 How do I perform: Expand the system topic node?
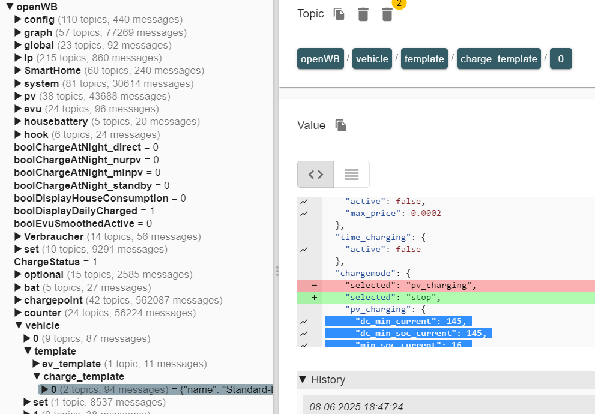(18, 83)
